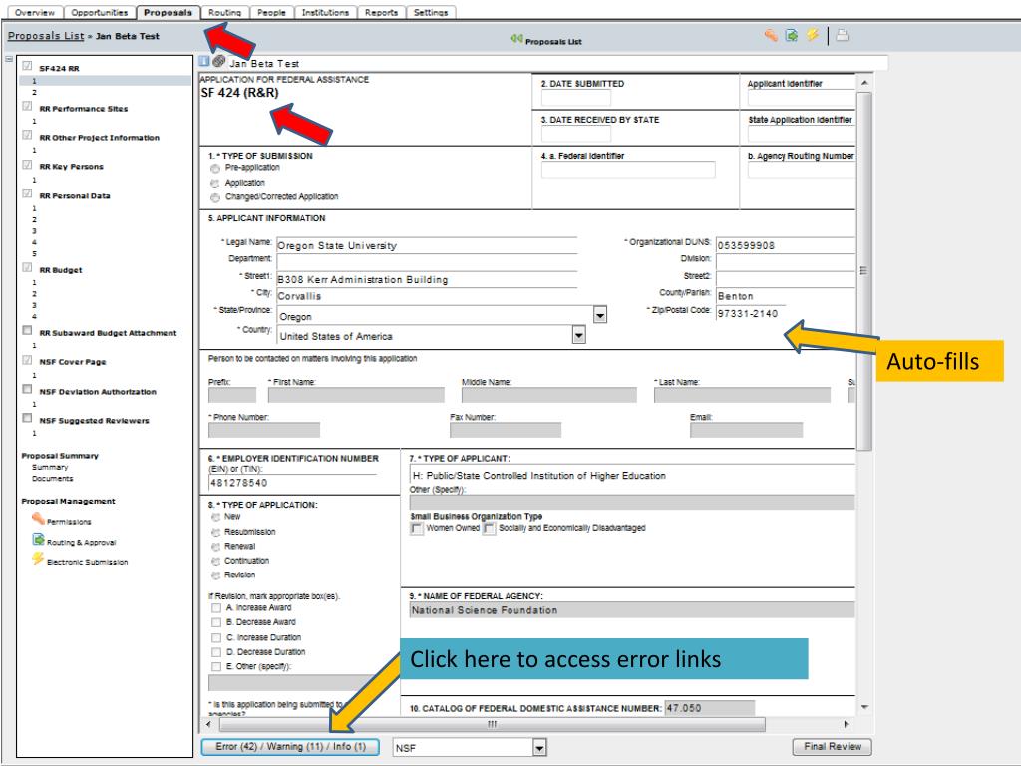Click the Zip/Postal Code field 97331-2140

coord(750,313)
